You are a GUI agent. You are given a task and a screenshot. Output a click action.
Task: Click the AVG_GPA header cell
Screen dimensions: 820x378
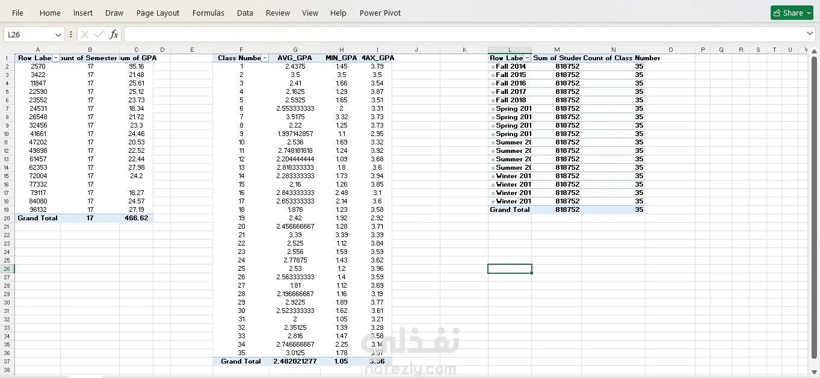tap(295, 58)
